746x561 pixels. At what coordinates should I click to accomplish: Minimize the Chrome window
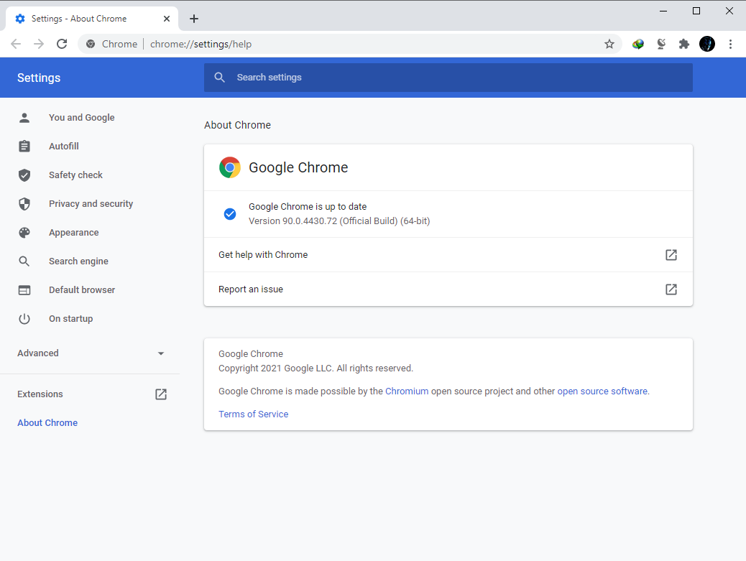point(663,11)
